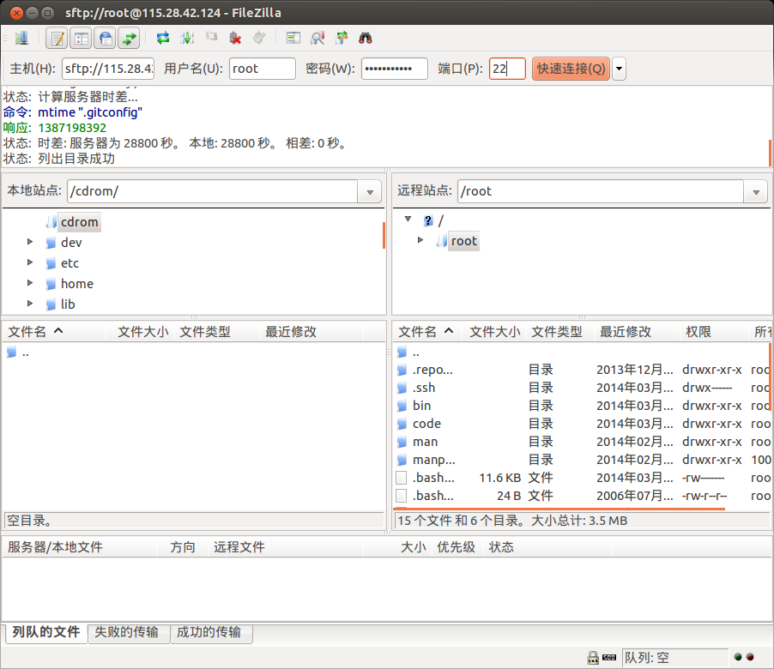
Task: Focus the port field showing 22
Action: click(507, 69)
